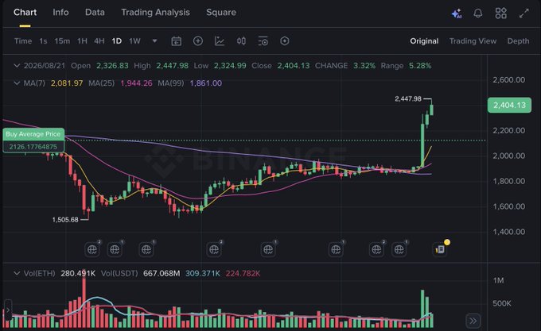Click the Vol(USDT) 667.068M value

162,273
